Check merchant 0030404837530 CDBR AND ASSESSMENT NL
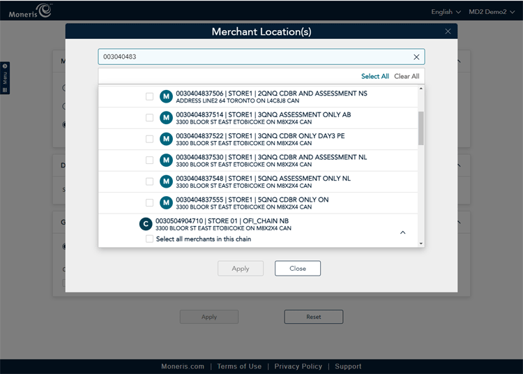This screenshot has height=374, width=523. point(149,160)
